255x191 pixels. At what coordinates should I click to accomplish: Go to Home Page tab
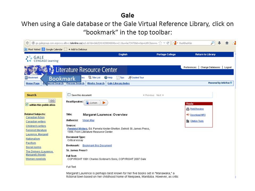coord(33,83)
